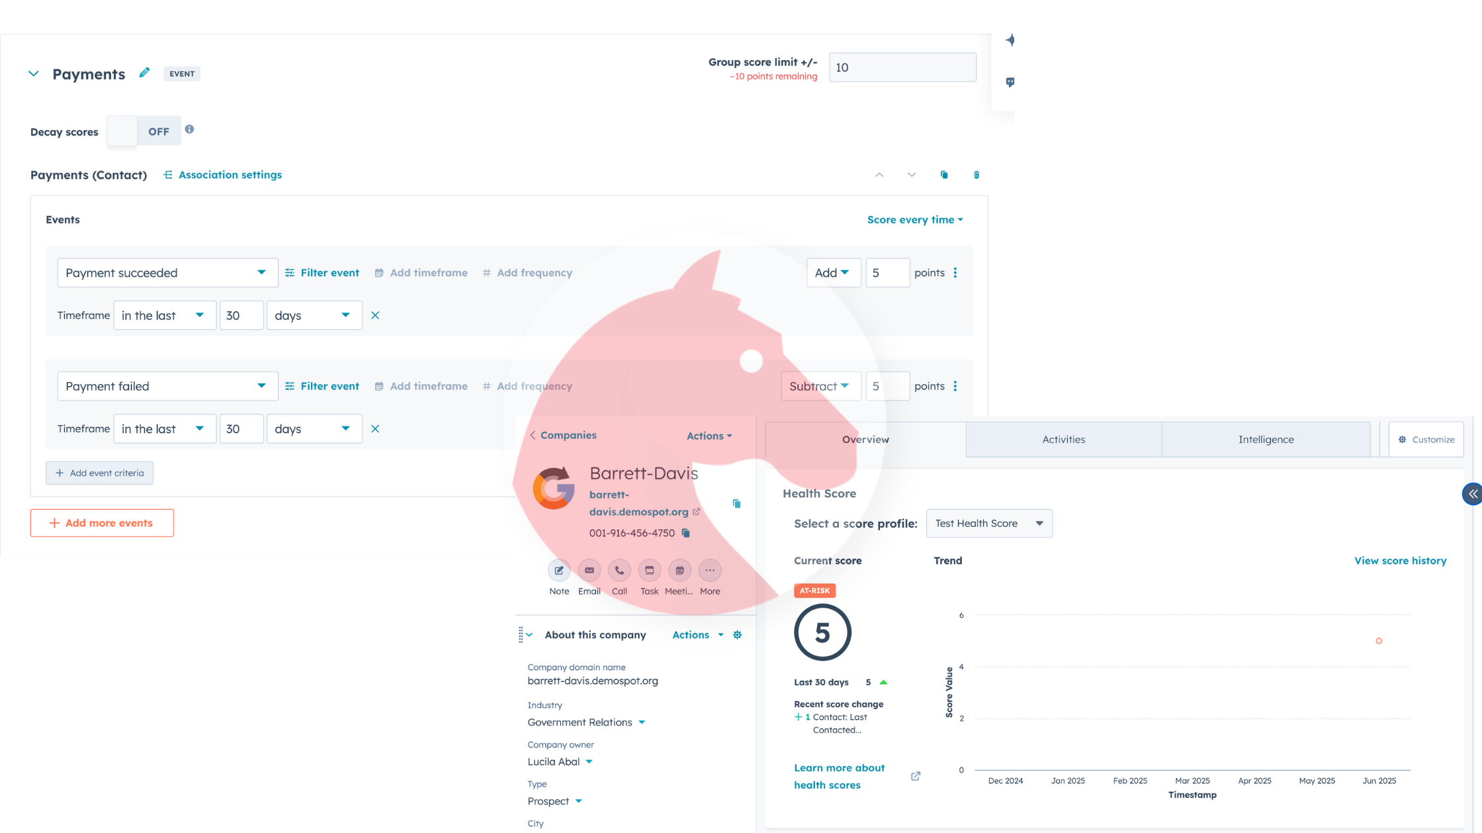Viewport: 1482px width, 833px height.
Task: Open more options for Payment succeeded row
Action: [x=955, y=272]
